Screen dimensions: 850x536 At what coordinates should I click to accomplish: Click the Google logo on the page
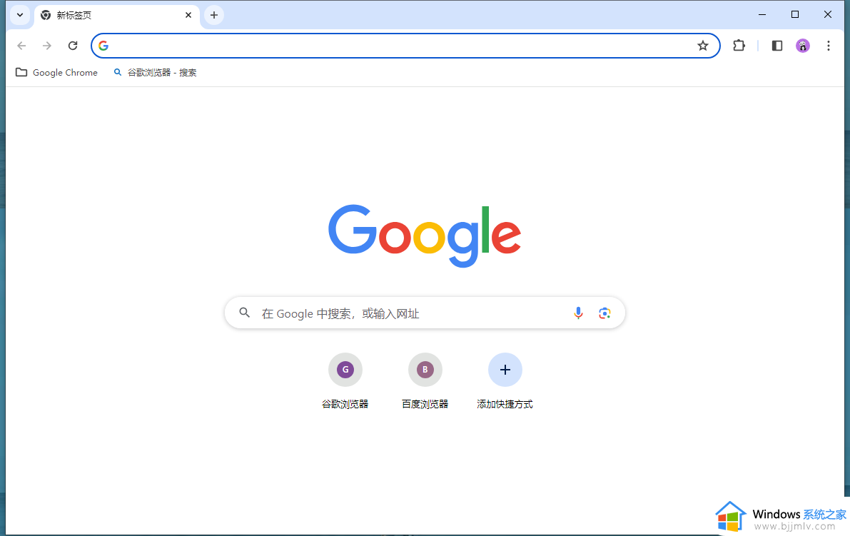click(x=425, y=236)
